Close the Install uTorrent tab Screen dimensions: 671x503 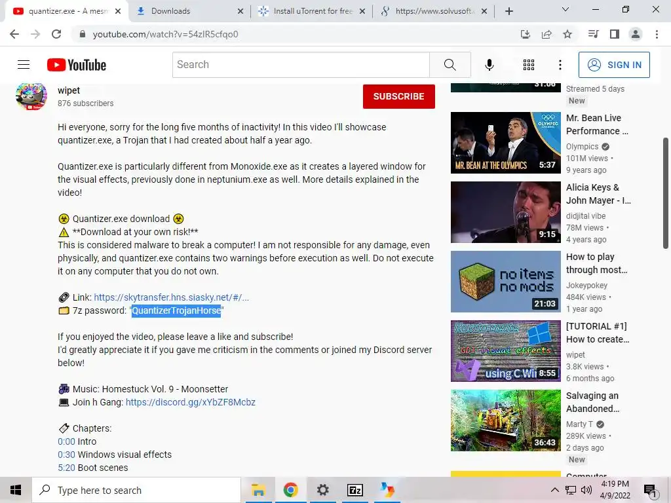(362, 11)
